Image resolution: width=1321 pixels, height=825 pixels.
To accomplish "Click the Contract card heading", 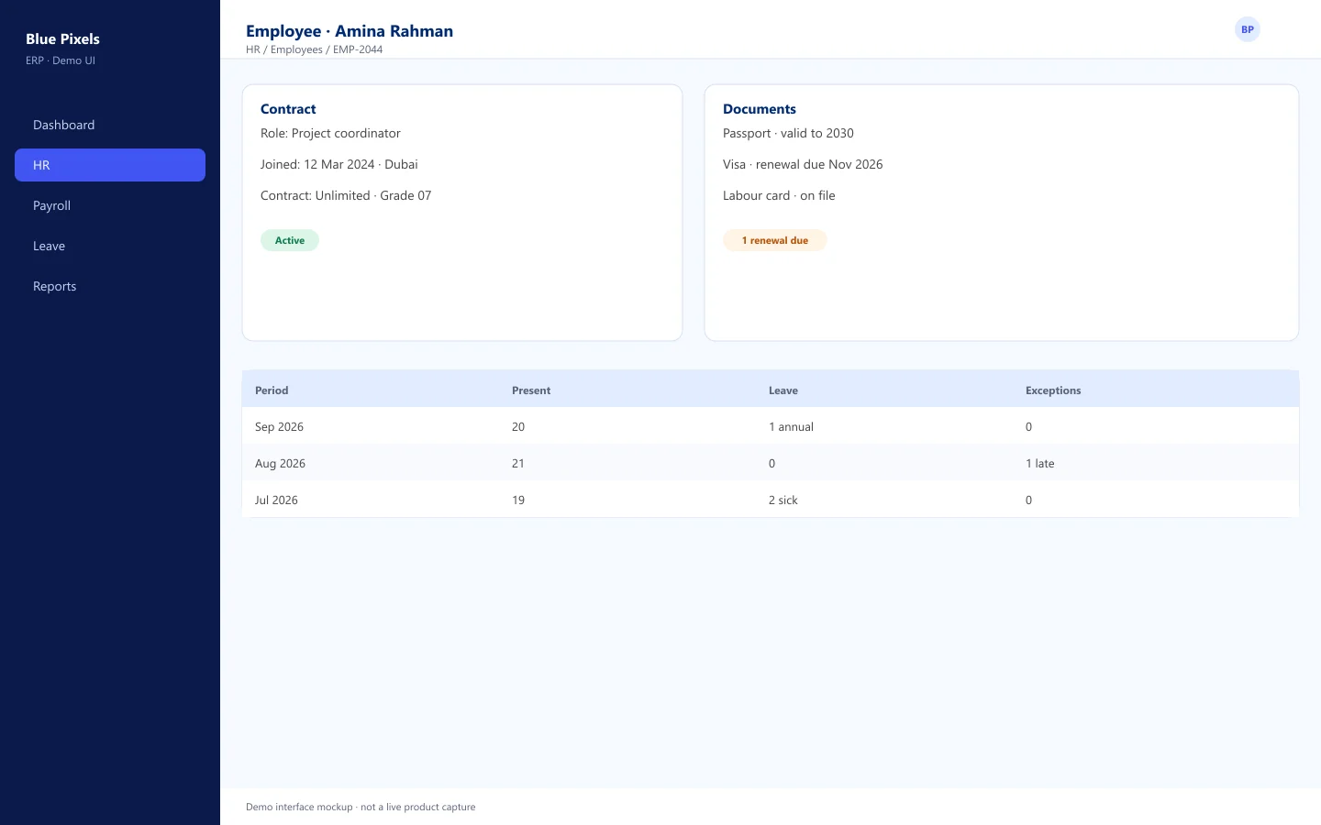I will click(x=288, y=109).
